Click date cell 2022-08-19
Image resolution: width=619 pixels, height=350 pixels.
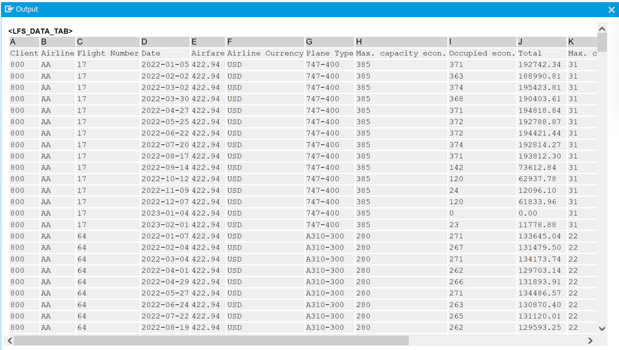165,327
